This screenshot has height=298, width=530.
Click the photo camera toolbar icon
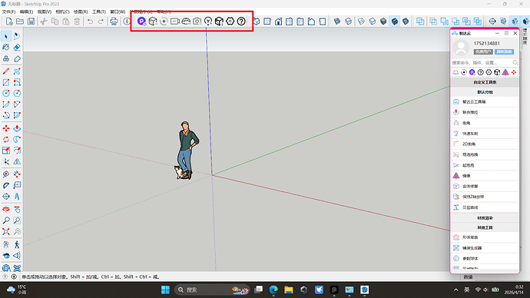[x=197, y=22]
